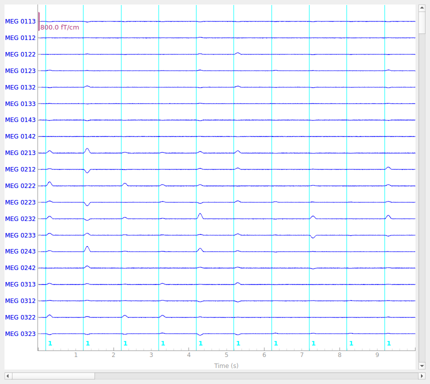Viewport: 430px width, 384px height.
Task: Select channel label MEG 0222
Action: point(20,185)
